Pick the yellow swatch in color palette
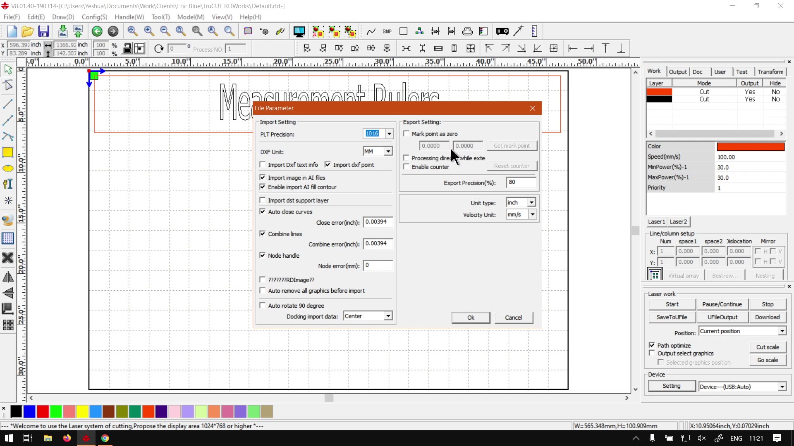794x446 pixels. (x=82, y=411)
